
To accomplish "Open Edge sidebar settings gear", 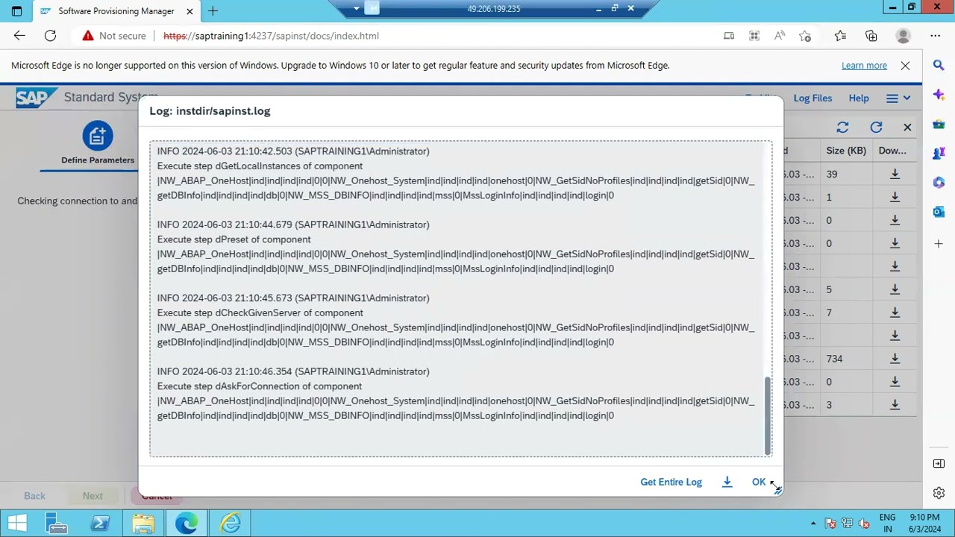I will pos(939,493).
